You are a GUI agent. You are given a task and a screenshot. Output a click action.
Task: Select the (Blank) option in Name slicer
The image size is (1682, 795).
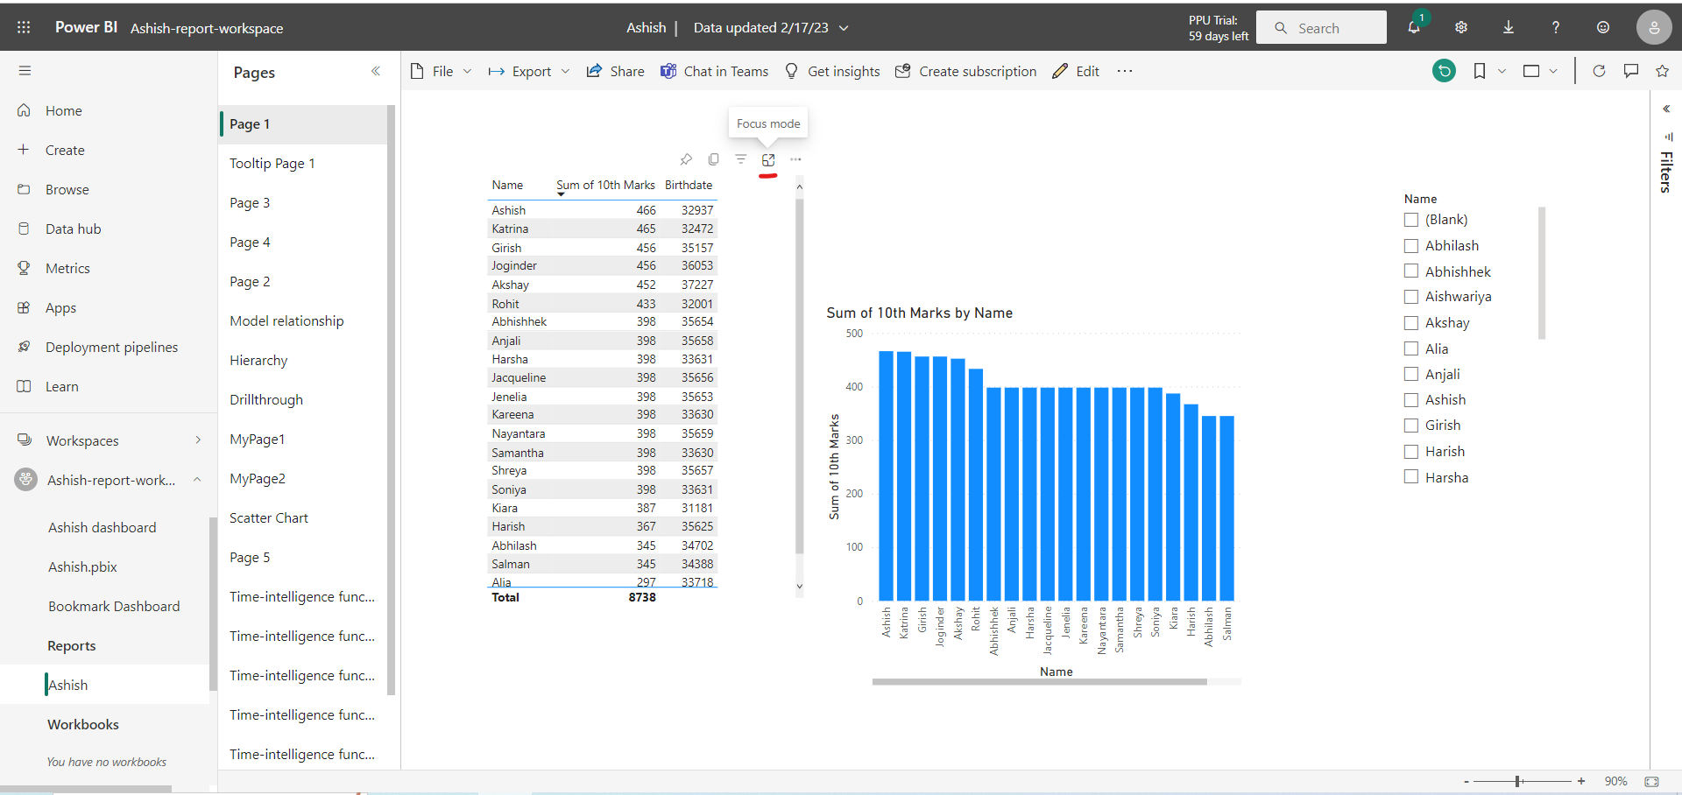[x=1411, y=220]
